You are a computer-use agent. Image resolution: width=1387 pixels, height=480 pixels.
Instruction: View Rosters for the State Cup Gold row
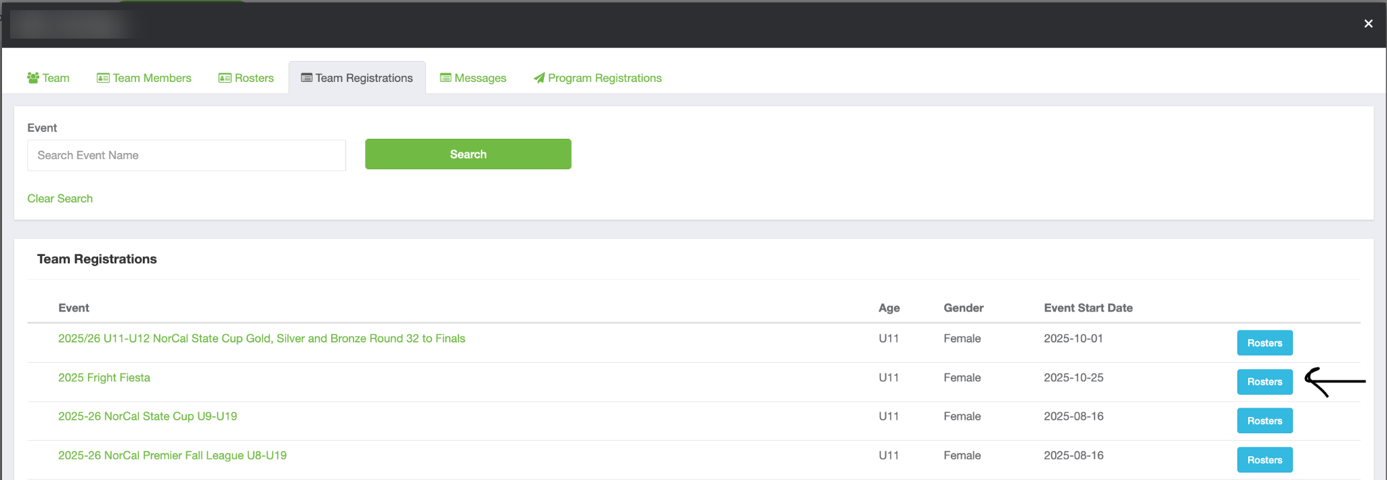pyautogui.click(x=1264, y=343)
